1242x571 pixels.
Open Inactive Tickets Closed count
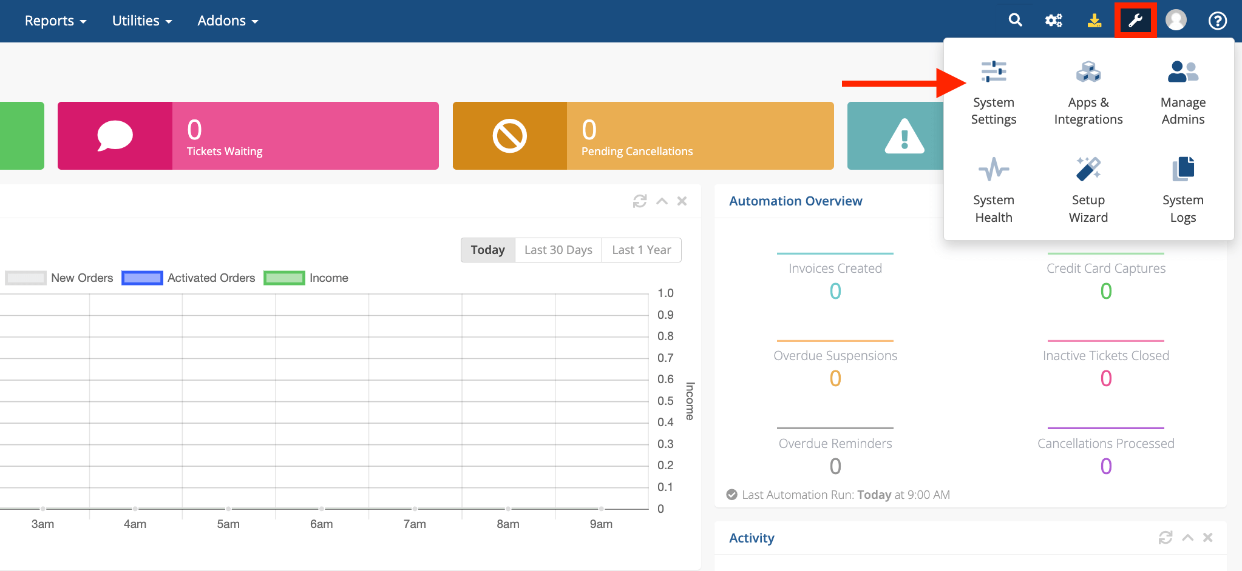click(1106, 378)
